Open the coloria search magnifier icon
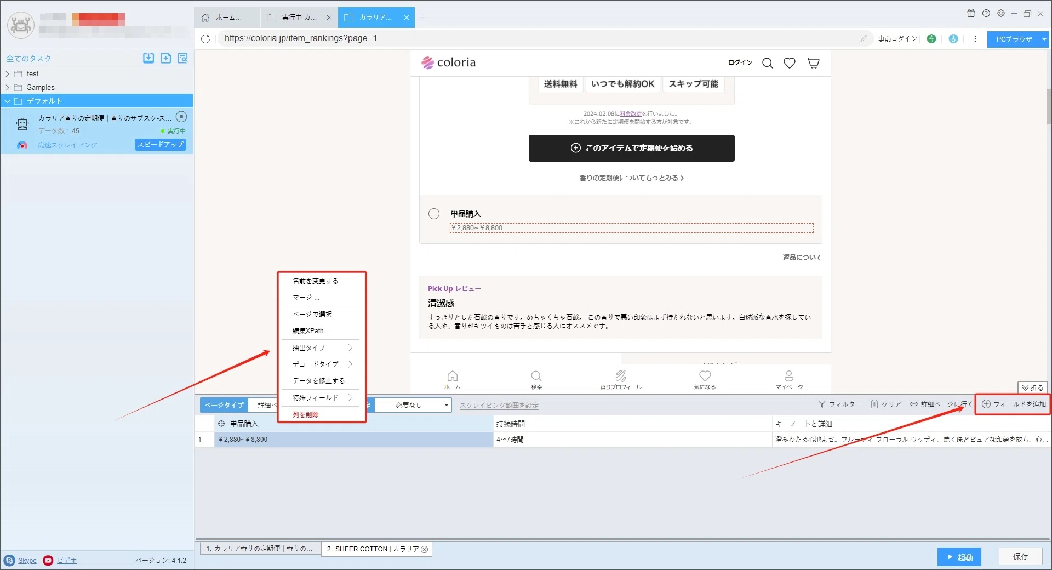The image size is (1052, 570). click(x=768, y=63)
